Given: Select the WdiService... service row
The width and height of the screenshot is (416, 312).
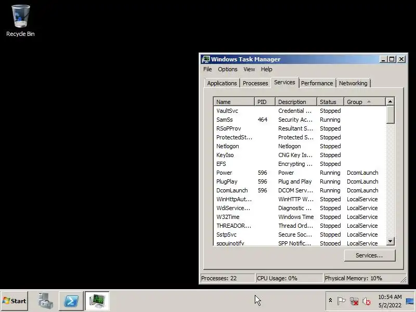Looking at the screenshot, I should 300,208.
